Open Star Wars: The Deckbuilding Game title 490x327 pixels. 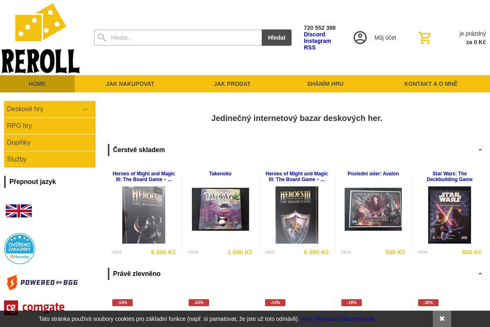(x=450, y=177)
